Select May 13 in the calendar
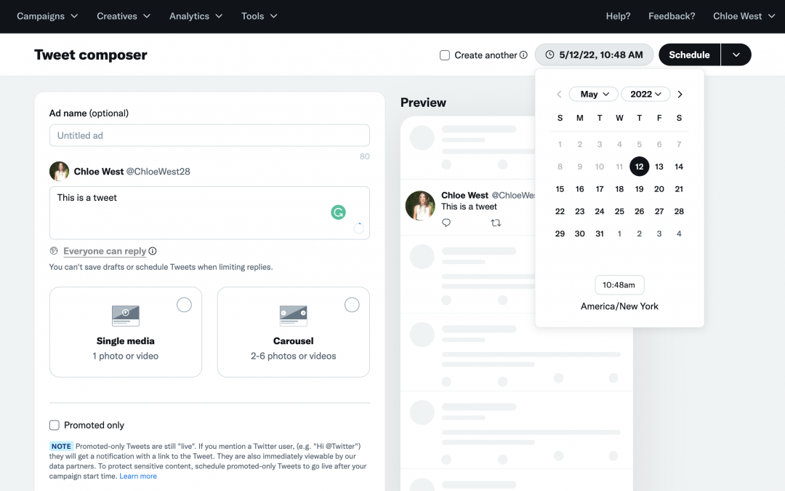 point(659,167)
